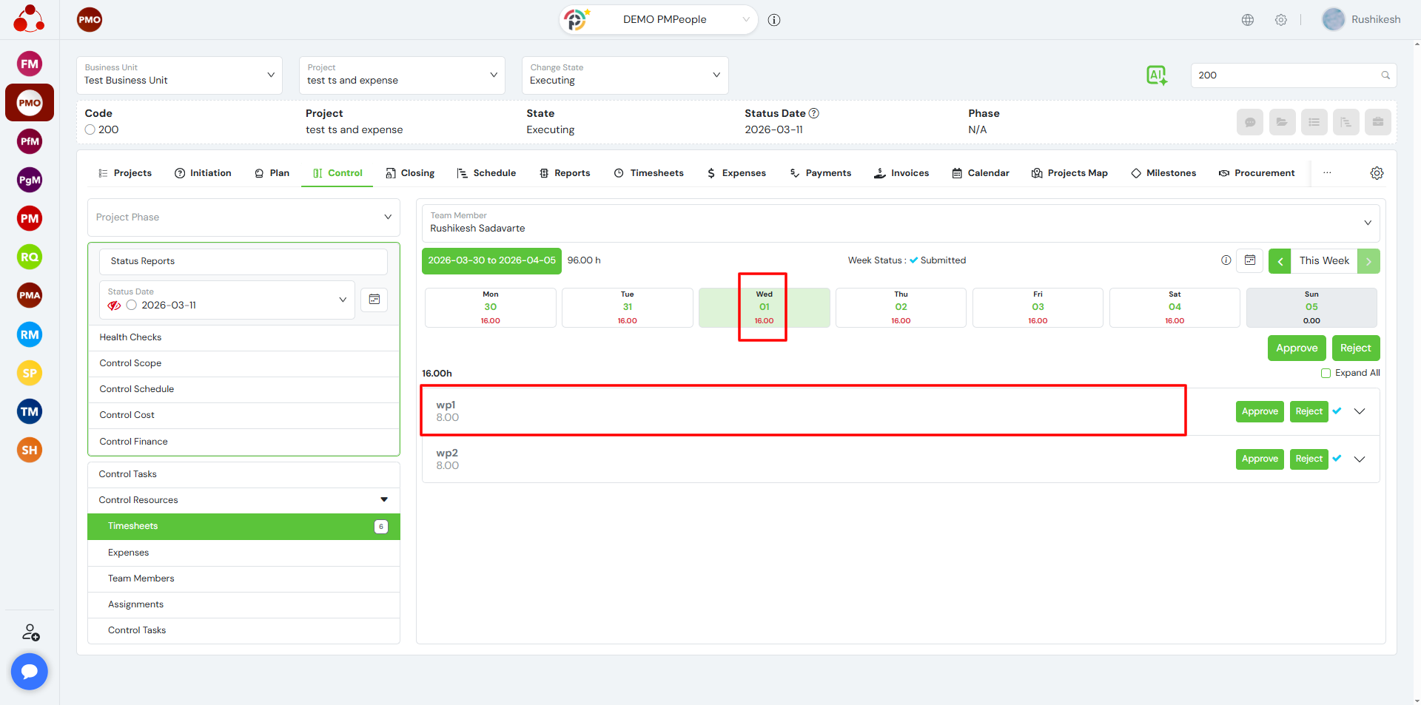Select the project code 200 radio button
Image resolution: width=1421 pixels, height=705 pixels.
coord(90,129)
